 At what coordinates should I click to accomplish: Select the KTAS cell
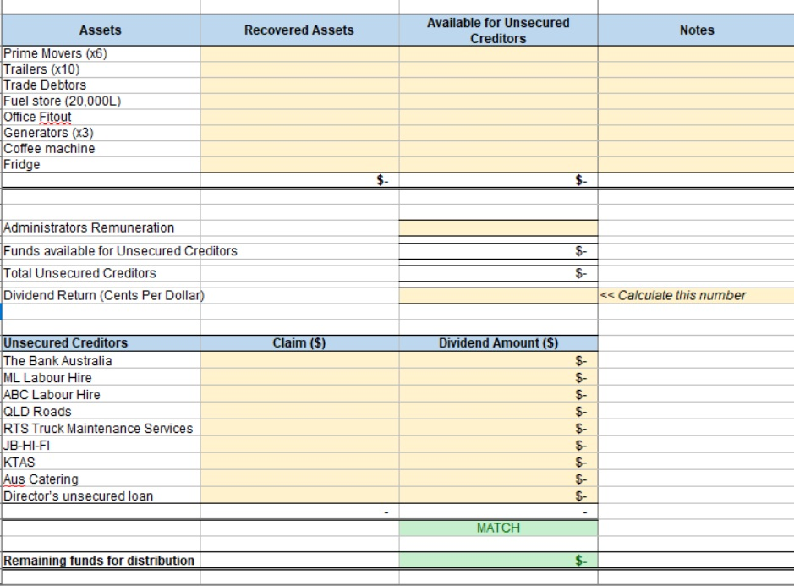[x=101, y=463]
